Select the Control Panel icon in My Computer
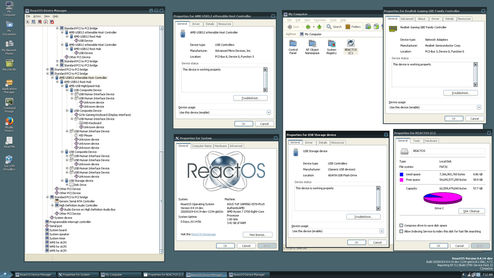The height and width of the screenshot is (278, 494). (293, 47)
